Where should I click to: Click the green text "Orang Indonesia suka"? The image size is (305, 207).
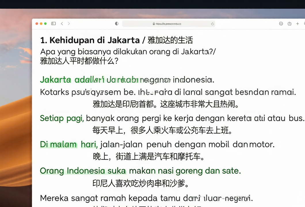(x=83, y=171)
